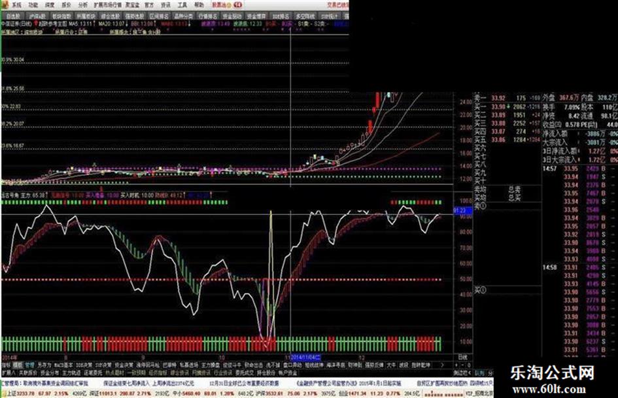Click the 资金驱动 toolbar button
The image size is (618, 398).
point(232,16)
